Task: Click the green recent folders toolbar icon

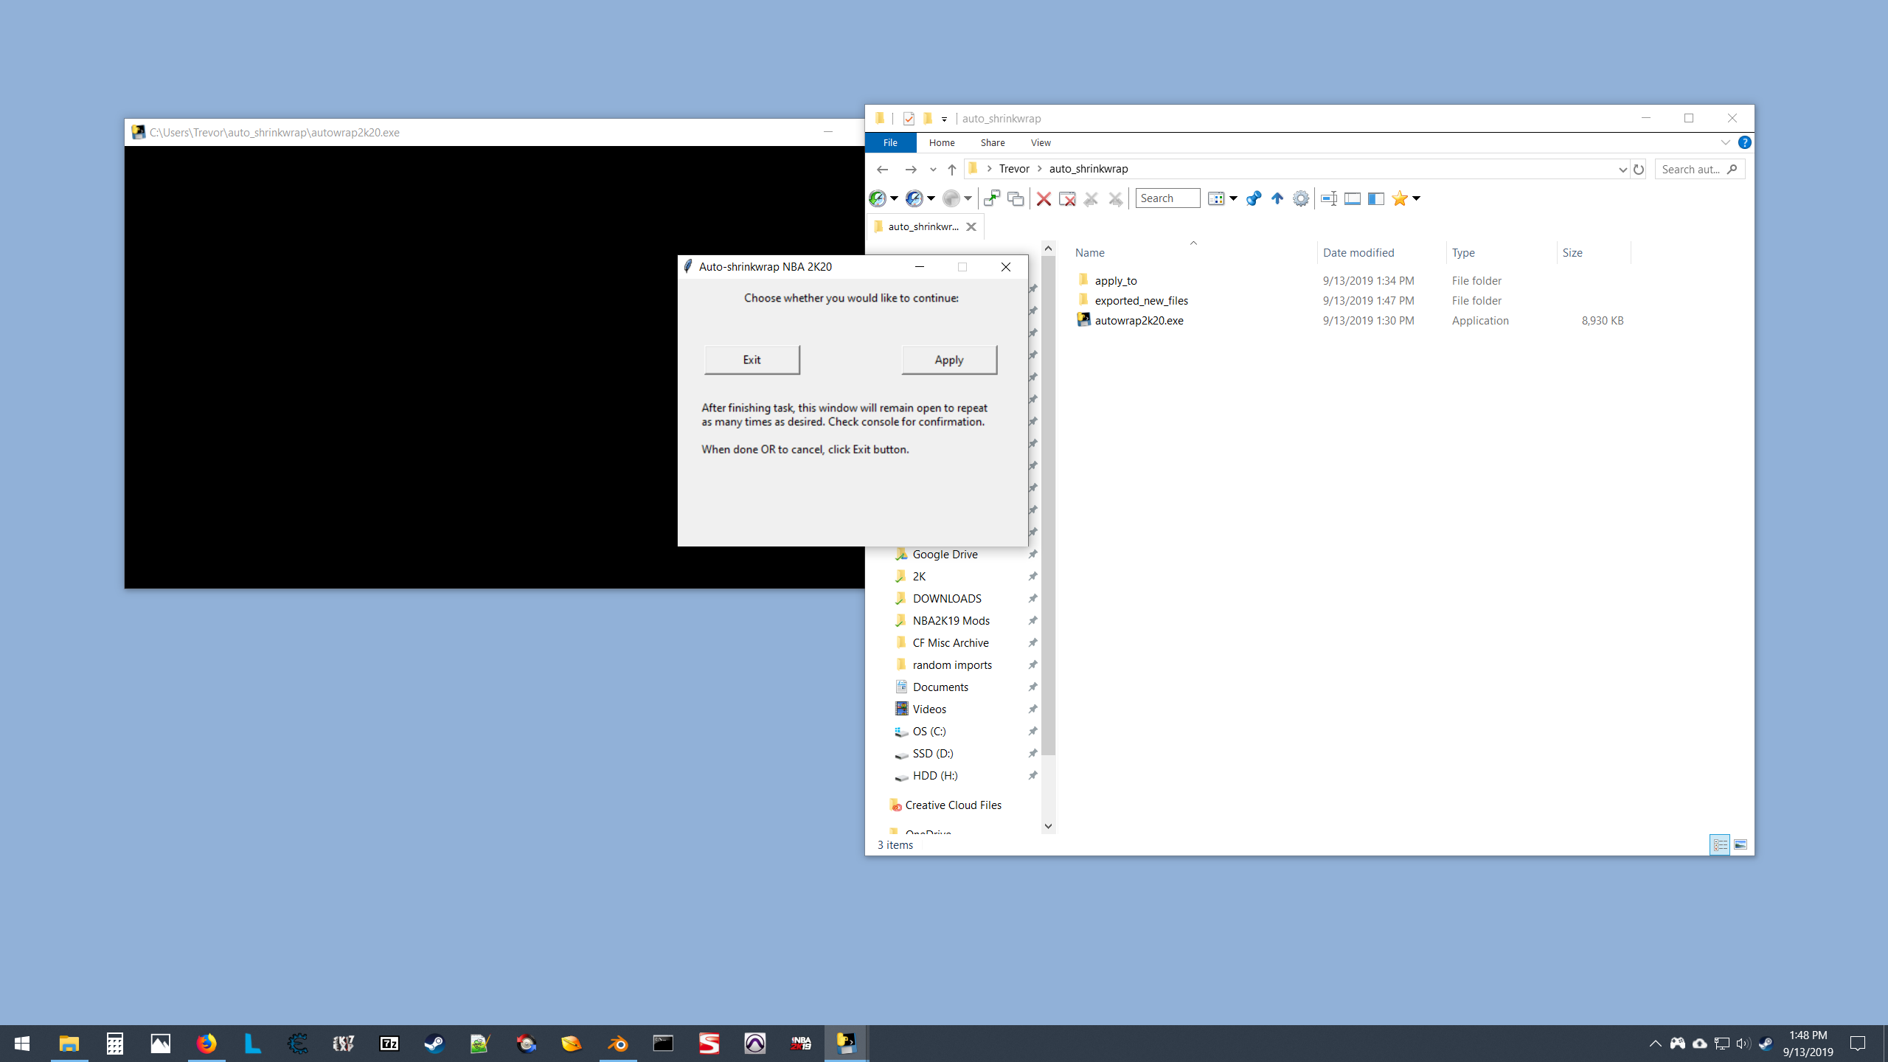Action: pyautogui.click(x=878, y=198)
